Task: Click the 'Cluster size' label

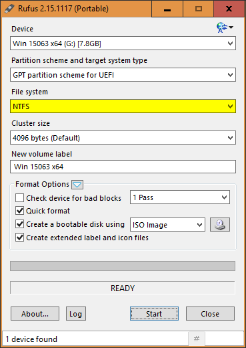Action: pos(31,123)
